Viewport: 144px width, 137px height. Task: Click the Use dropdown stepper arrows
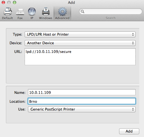click(133, 109)
